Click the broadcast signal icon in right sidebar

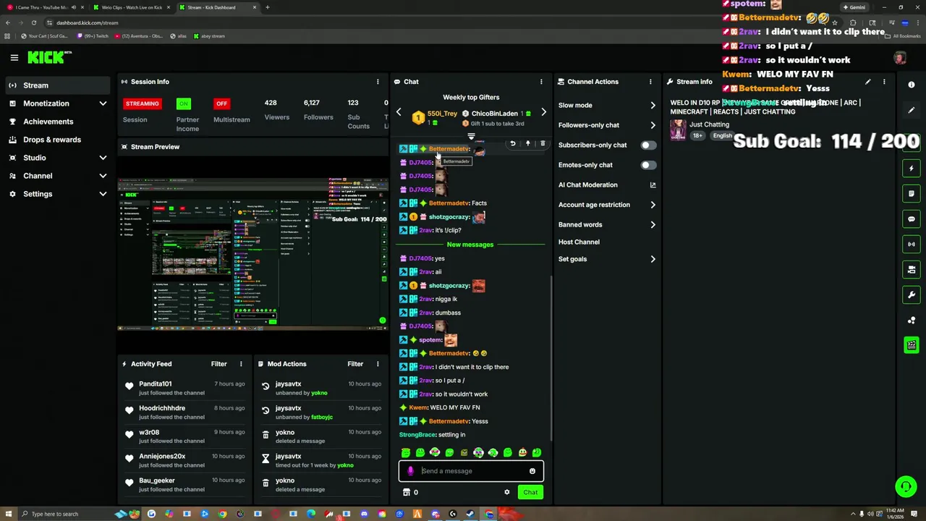click(x=912, y=244)
